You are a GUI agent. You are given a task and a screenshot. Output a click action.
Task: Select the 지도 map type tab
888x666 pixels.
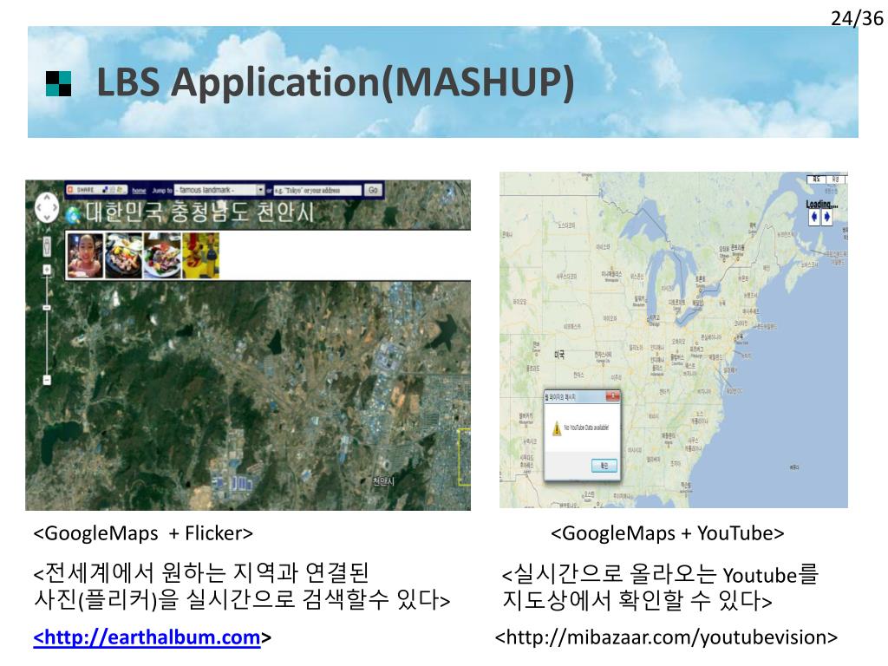tap(816, 179)
